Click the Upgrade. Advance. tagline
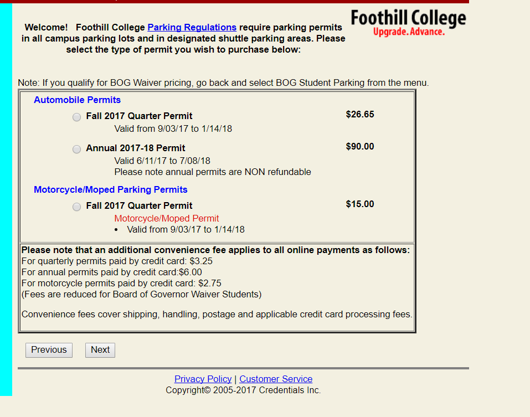 (x=409, y=32)
